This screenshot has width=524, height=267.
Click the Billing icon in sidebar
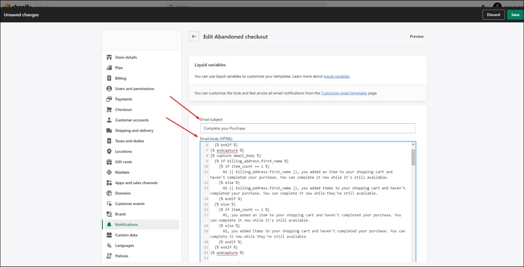(109, 78)
